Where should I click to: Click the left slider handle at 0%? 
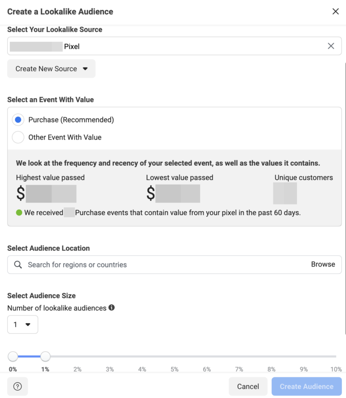13,356
